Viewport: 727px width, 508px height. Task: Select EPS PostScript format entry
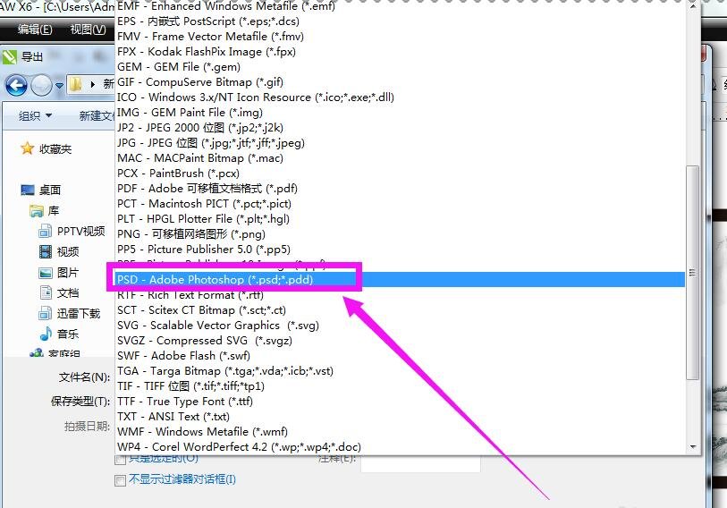400,21
